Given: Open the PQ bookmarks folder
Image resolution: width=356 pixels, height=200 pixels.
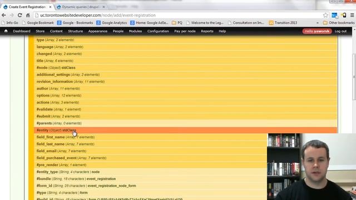Looking at the screenshot, I should click(177, 23).
